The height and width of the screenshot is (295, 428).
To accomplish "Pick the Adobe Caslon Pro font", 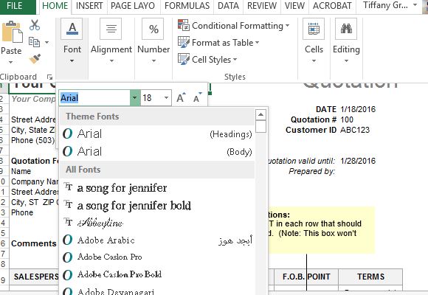I will pyautogui.click(x=157, y=257).
